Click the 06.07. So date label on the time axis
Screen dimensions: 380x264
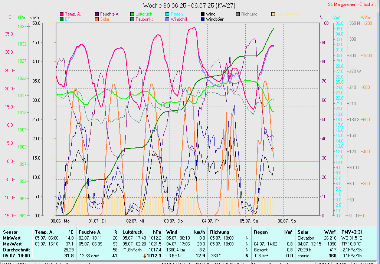pos(287,221)
